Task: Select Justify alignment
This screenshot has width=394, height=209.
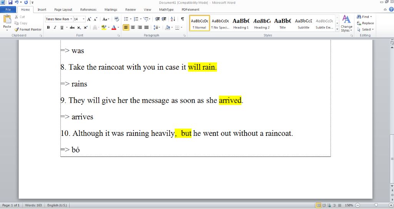Action: tap(147, 27)
